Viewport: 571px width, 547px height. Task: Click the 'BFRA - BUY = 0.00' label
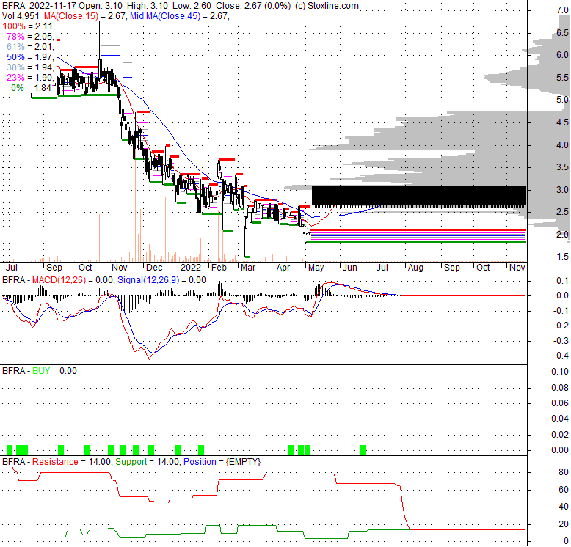(40, 371)
